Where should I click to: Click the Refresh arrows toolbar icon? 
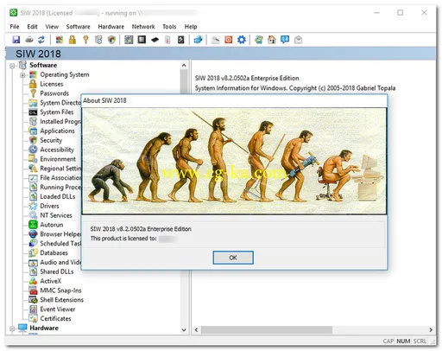click(x=41, y=40)
